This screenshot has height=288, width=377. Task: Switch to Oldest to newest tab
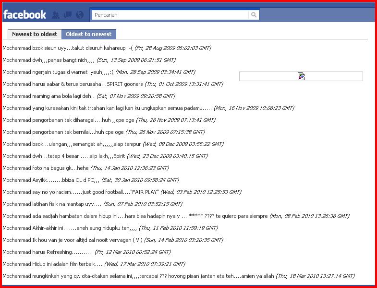(x=89, y=34)
